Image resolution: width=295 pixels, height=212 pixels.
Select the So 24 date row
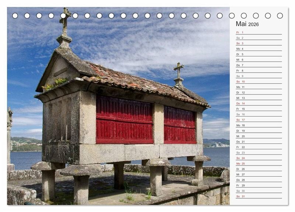point(258,158)
